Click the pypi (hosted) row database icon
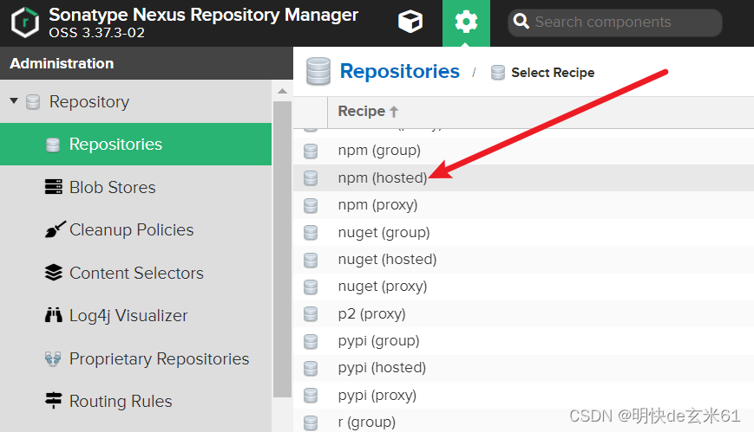This screenshot has width=754, height=432. (311, 368)
